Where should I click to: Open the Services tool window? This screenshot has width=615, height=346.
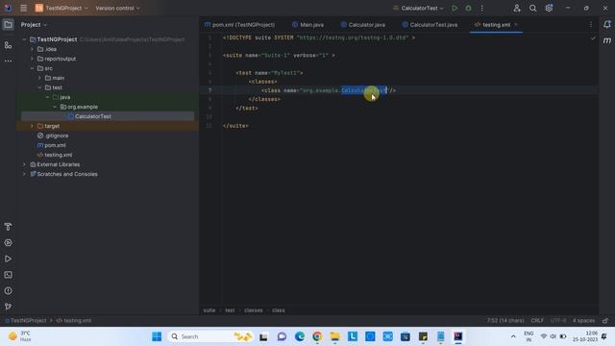point(8,243)
